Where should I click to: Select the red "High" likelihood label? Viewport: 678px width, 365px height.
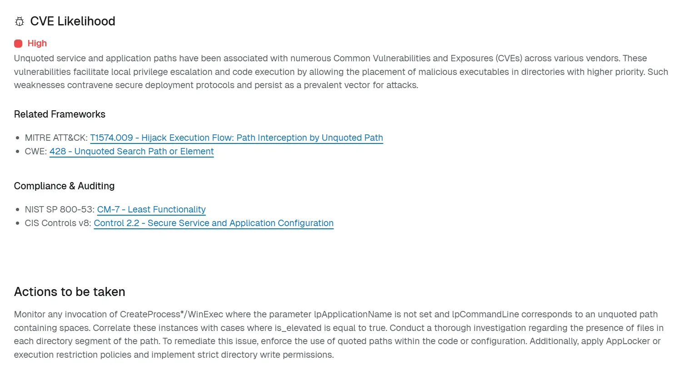point(37,44)
